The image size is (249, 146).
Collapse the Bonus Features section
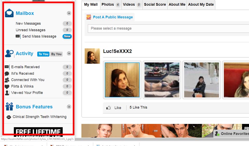[69, 107]
